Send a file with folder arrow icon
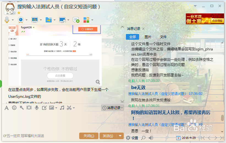 (49, 20)
